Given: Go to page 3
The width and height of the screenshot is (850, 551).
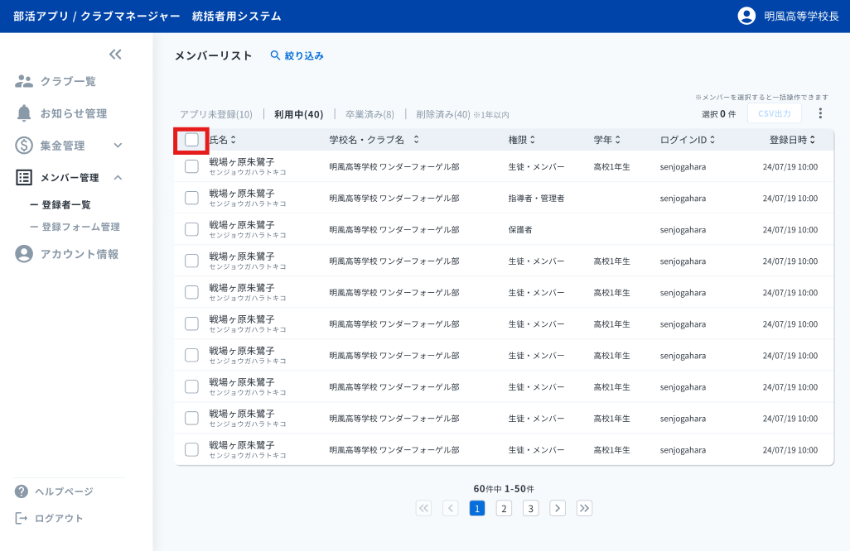Looking at the screenshot, I should click(x=531, y=508).
